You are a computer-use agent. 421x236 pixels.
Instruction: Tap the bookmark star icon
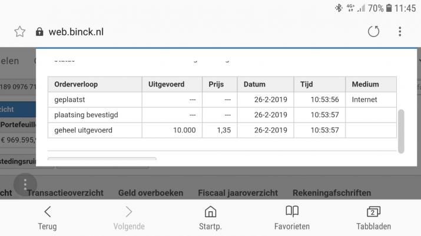19,32
